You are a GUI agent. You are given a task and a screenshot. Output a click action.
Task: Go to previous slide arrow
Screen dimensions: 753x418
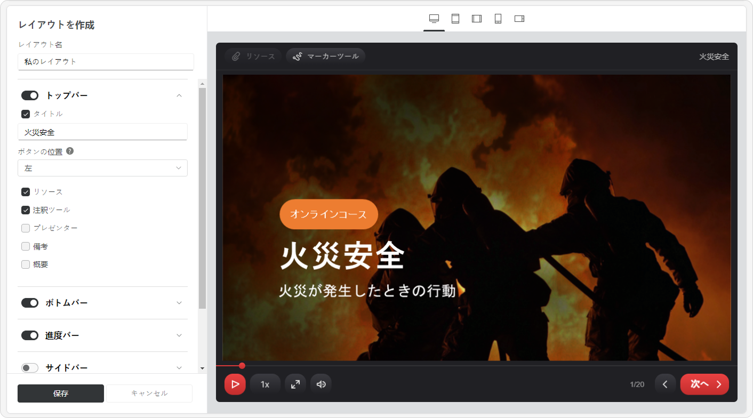tap(666, 384)
